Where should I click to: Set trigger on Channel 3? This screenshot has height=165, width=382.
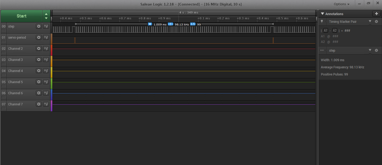(46, 60)
